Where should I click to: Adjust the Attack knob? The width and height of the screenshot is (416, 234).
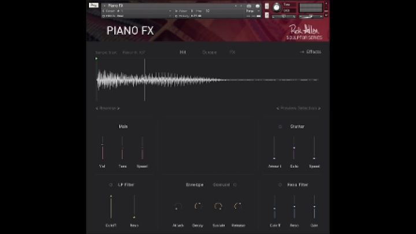[x=178, y=206]
